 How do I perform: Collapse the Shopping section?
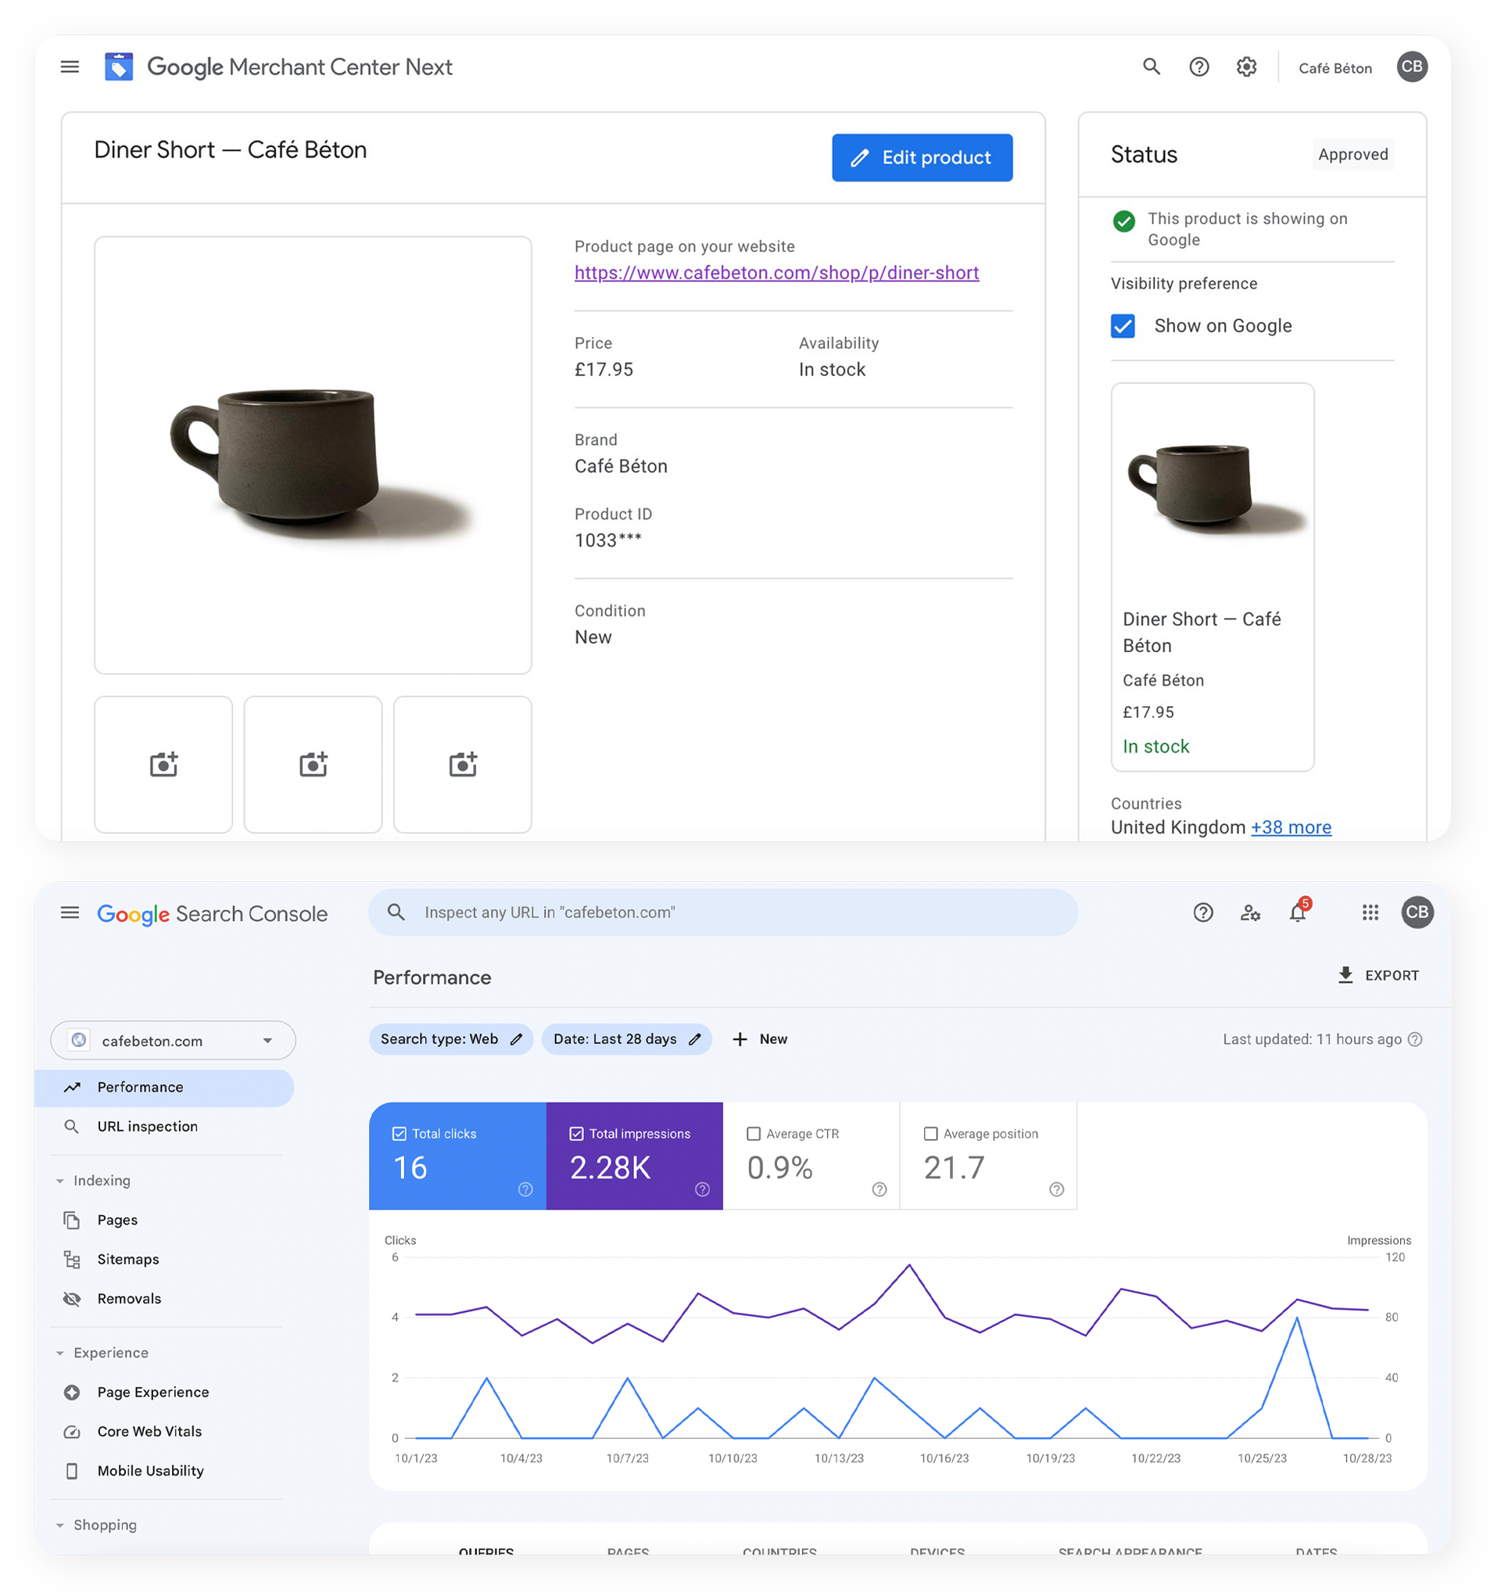point(60,1525)
